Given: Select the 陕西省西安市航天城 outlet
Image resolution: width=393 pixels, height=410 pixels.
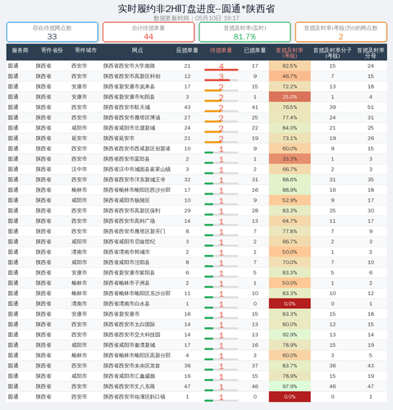Looking at the screenshot, I should coord(126,107).
